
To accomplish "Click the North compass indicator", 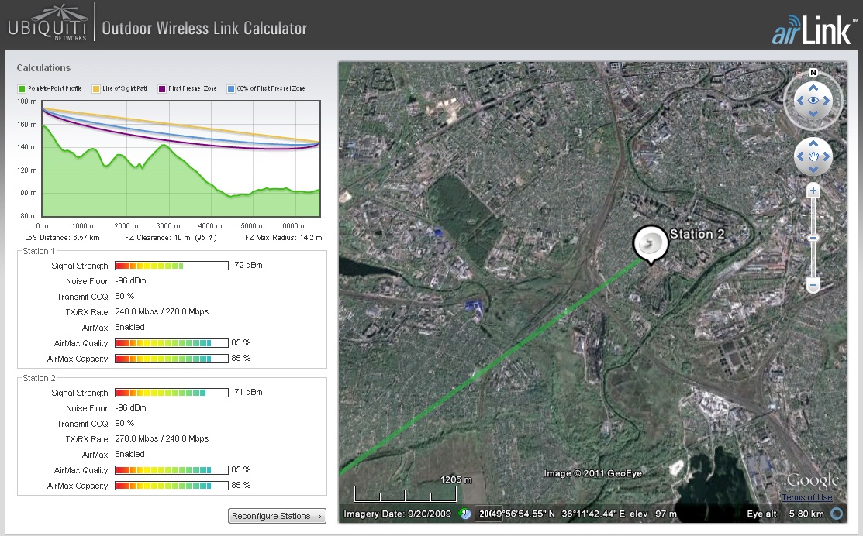I will [813, 72].
